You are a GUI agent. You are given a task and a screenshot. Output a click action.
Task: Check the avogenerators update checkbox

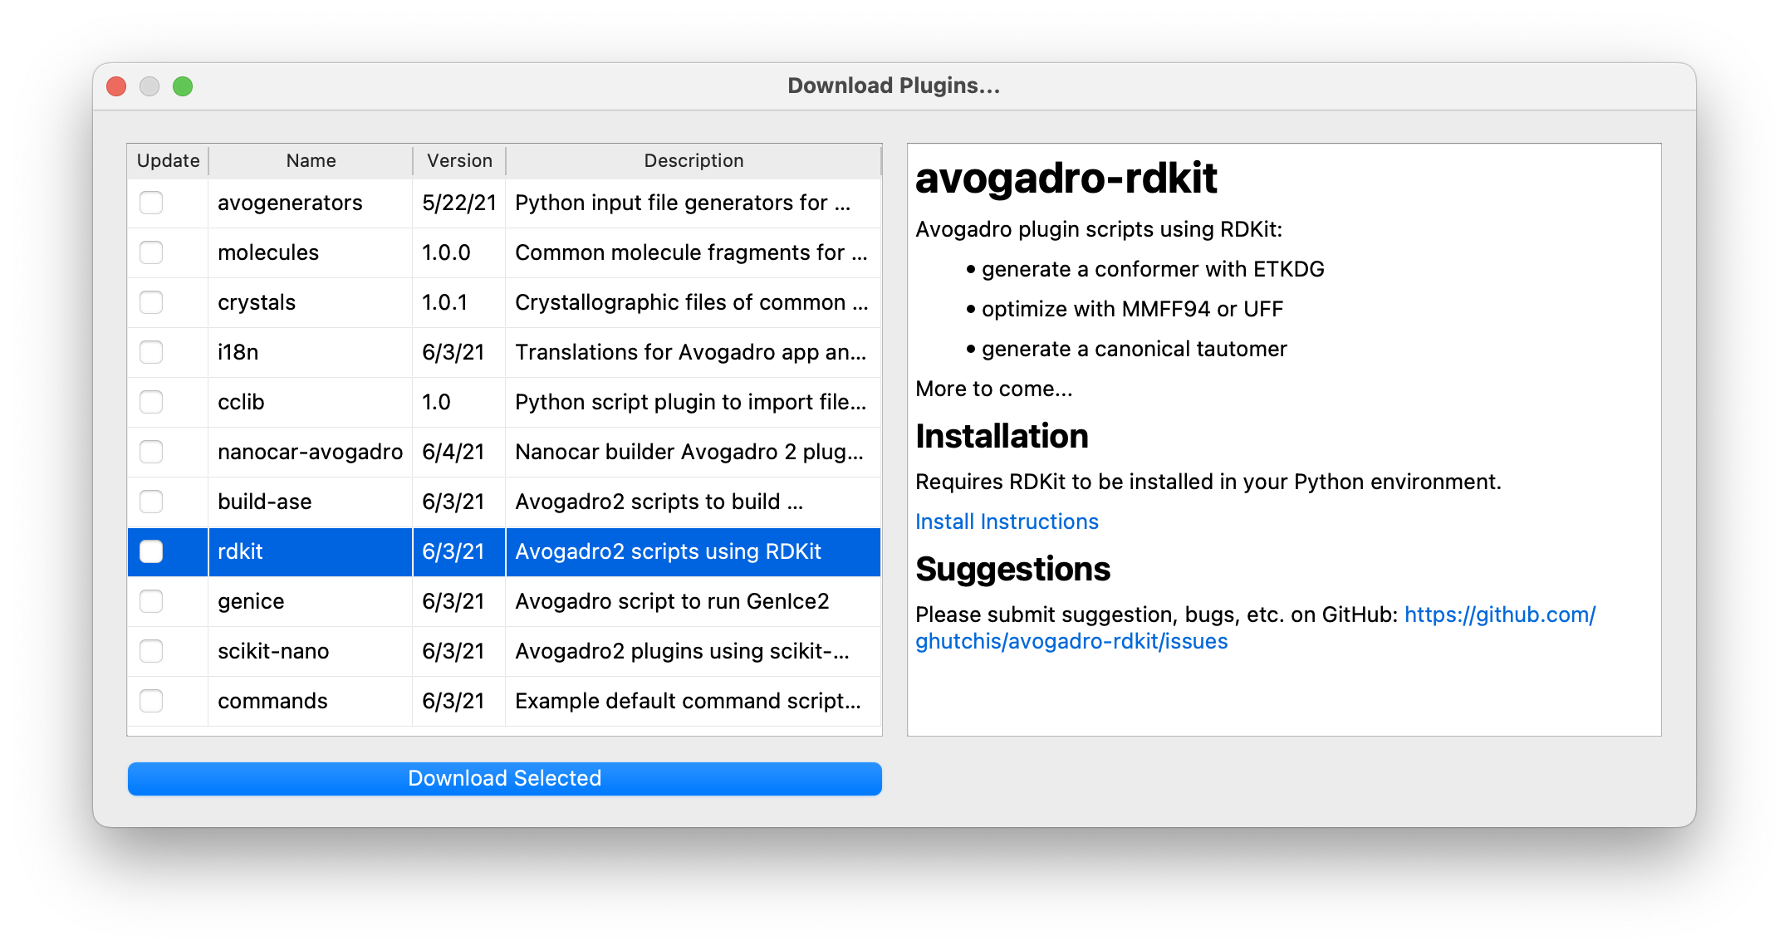pyautogui.click(x=151, y=203)
